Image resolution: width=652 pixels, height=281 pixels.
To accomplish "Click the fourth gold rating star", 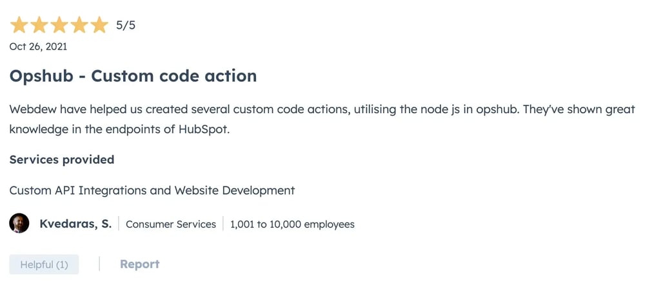I will [x=79, y=25].
